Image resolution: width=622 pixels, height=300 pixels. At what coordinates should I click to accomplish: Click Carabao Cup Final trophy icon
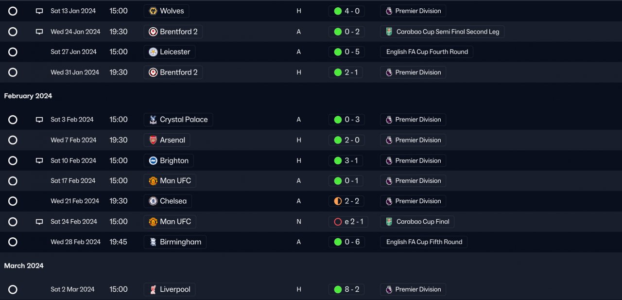point(389,222)
